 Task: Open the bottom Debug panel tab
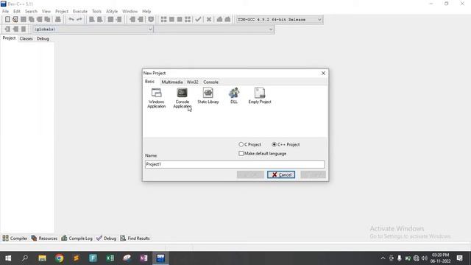(x=106, y=239)
